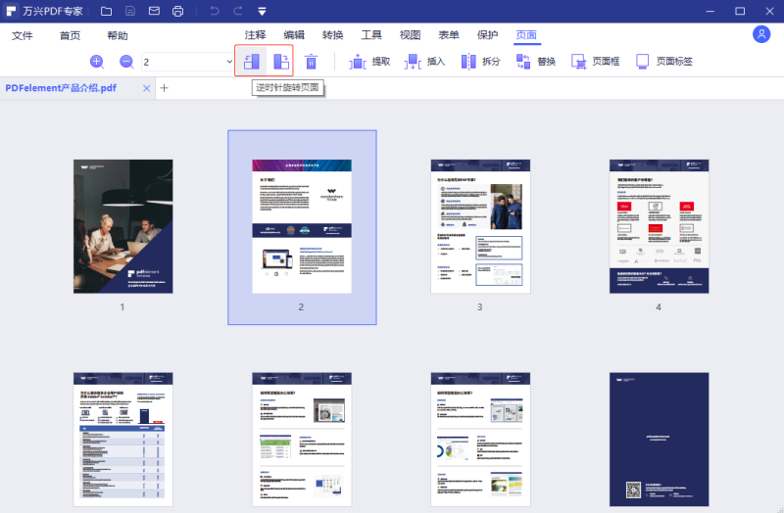Click the 提取 (Extract) page tool
Screen dimensions: 784x513
369,62
